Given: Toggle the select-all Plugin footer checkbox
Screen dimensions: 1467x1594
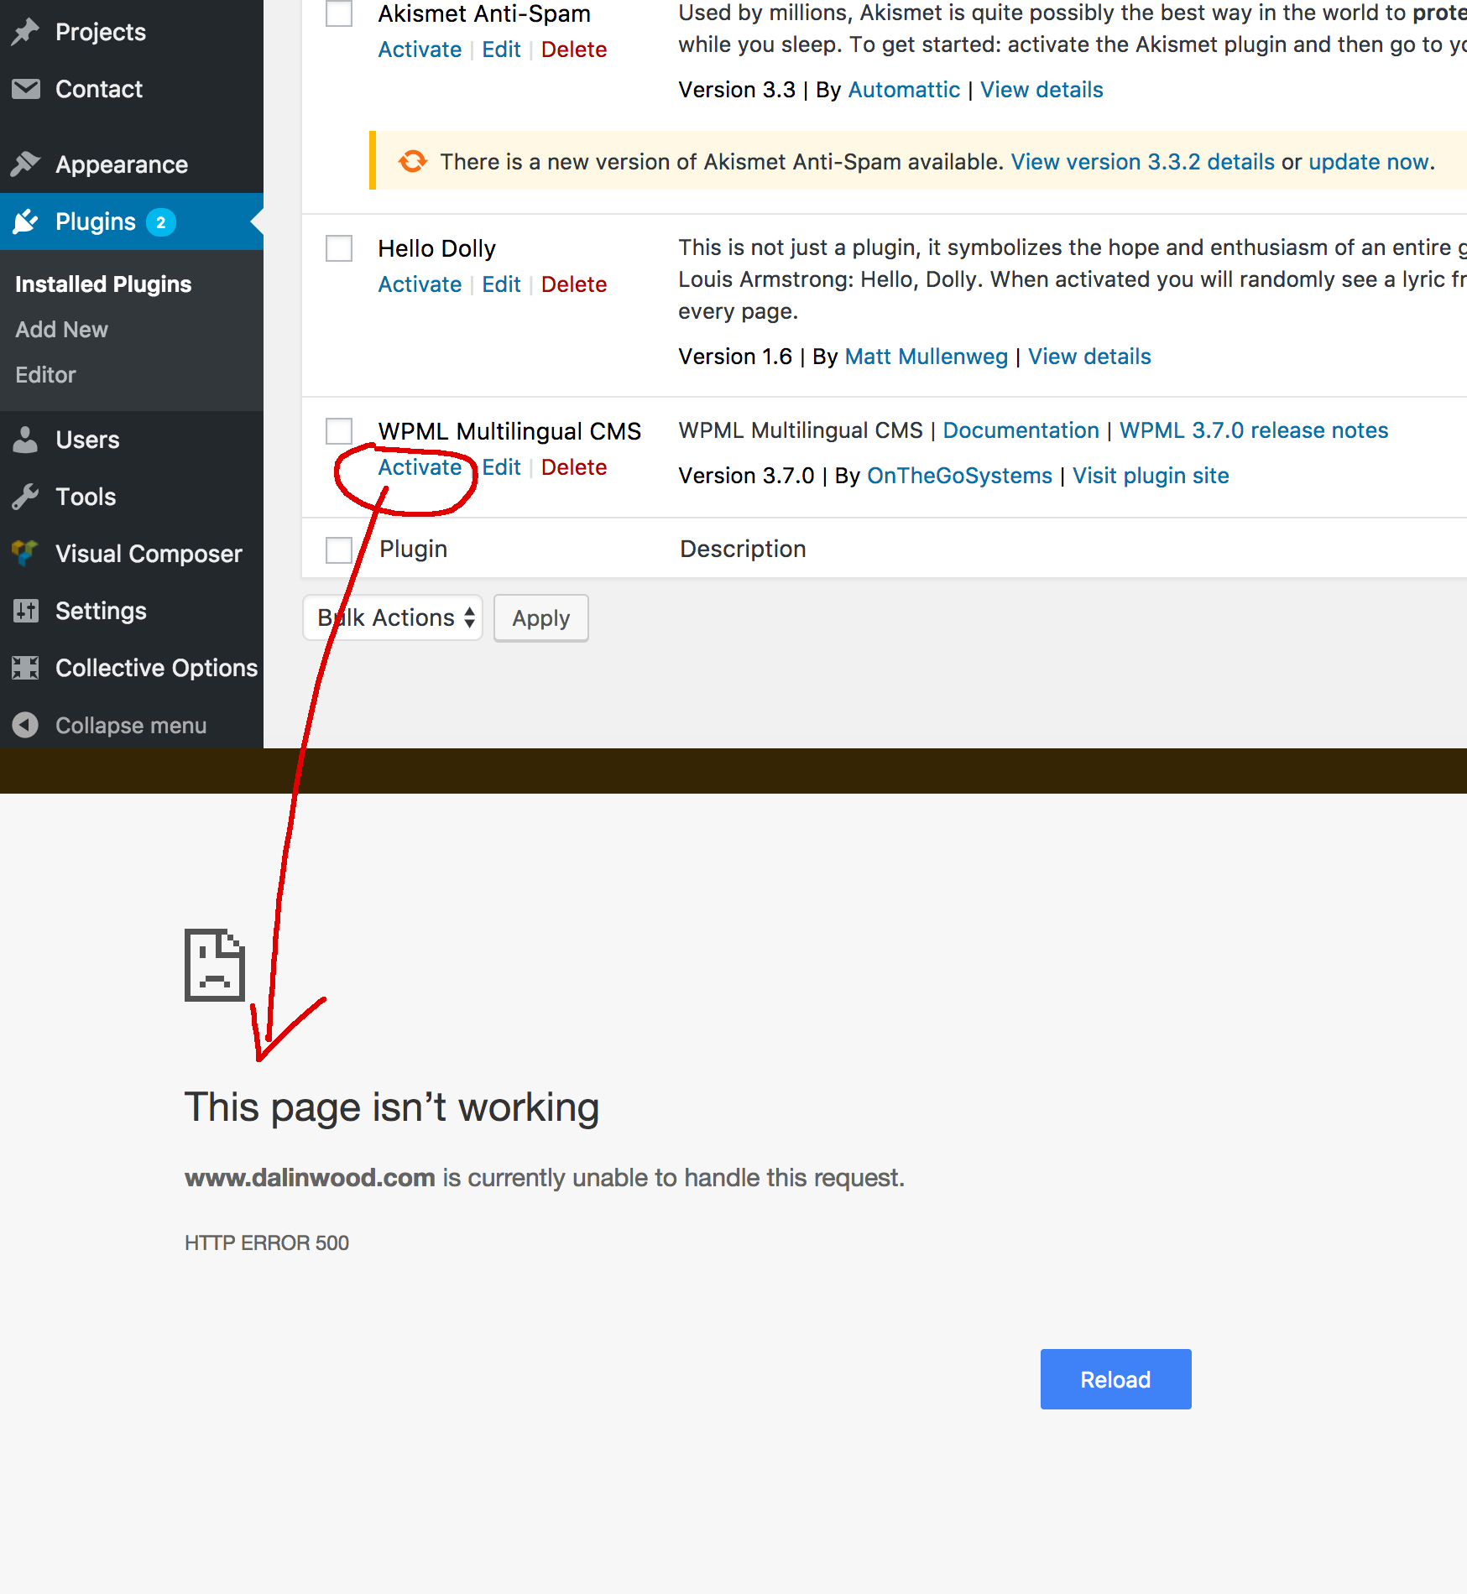Looking at the screenshot, I should pyautogui.click(x=339, y=550).
